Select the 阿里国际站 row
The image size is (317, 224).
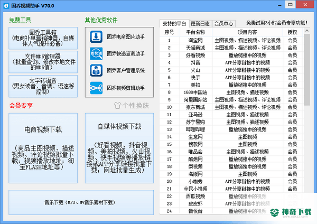232,100
